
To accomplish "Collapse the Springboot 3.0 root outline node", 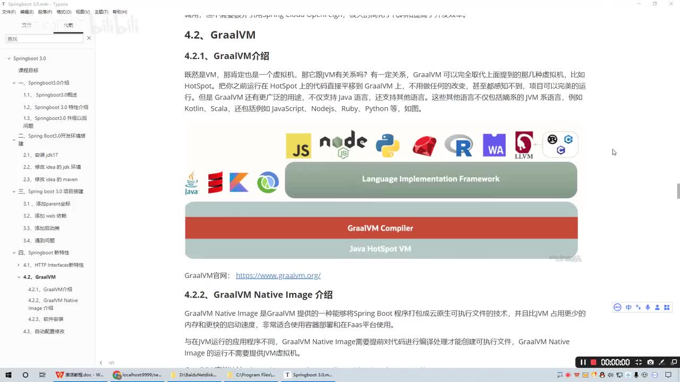I will tap(9, 58).
